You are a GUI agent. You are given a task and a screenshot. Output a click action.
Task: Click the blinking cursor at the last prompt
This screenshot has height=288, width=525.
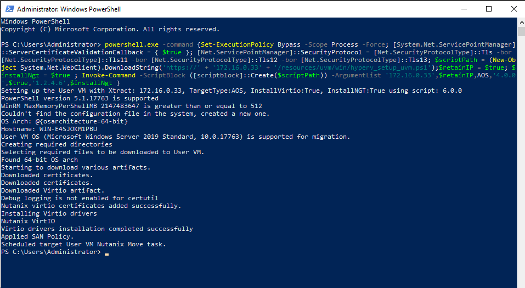[x=106, y=252]
